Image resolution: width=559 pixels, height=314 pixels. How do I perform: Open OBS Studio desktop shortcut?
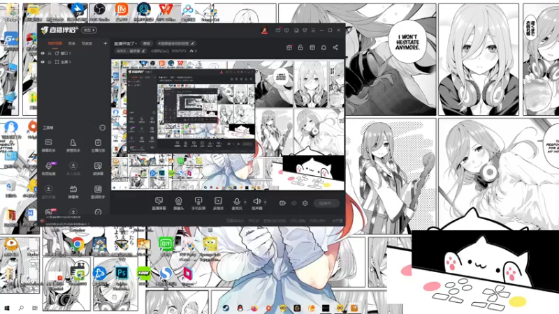click(x=99, y=12)
